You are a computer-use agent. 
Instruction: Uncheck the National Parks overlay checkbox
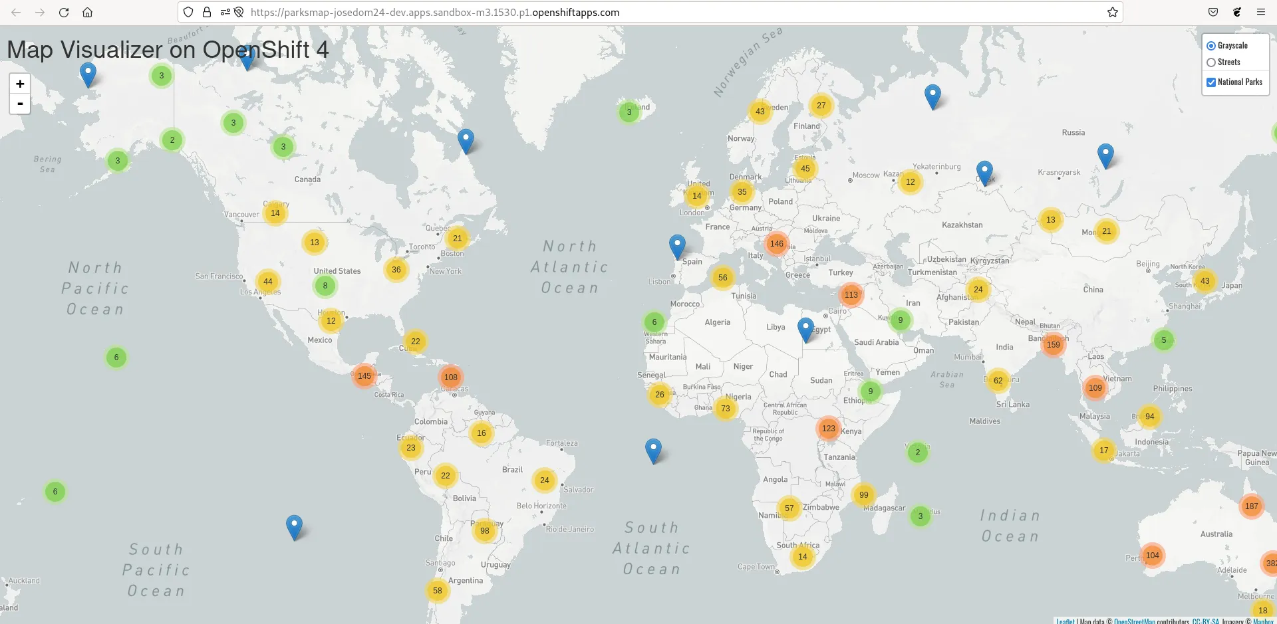pyautogui.click(x=1211, y=82)
